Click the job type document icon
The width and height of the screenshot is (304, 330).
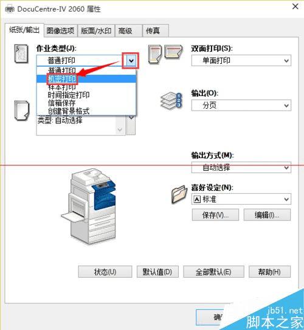click(21, 53)
